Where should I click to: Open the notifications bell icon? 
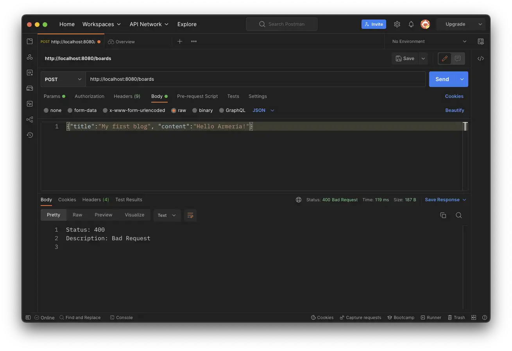(411, 24)
